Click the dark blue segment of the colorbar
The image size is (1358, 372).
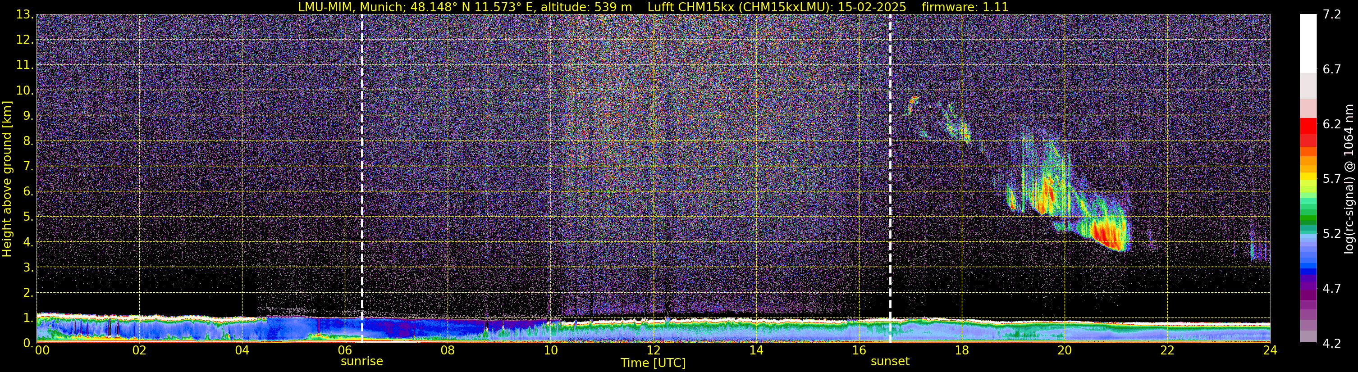pyautogui.click(x=1308, y=272)
